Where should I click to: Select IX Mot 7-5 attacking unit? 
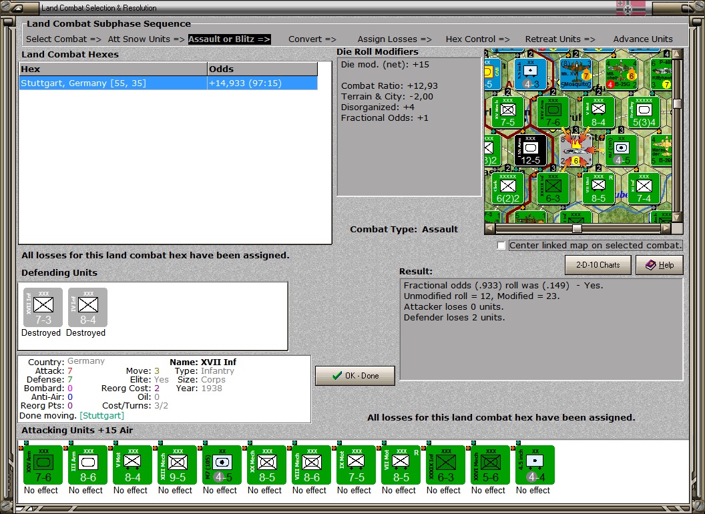point(356,465)
